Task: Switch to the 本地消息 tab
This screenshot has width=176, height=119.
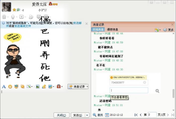Action: point(98,29)
